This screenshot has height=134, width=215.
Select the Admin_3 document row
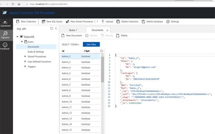click(x=80, y=62)
